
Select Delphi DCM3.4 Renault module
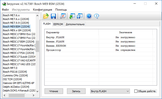coord(19,90)
